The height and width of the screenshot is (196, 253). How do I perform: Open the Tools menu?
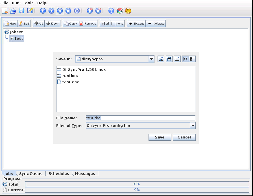pos(28,3)
